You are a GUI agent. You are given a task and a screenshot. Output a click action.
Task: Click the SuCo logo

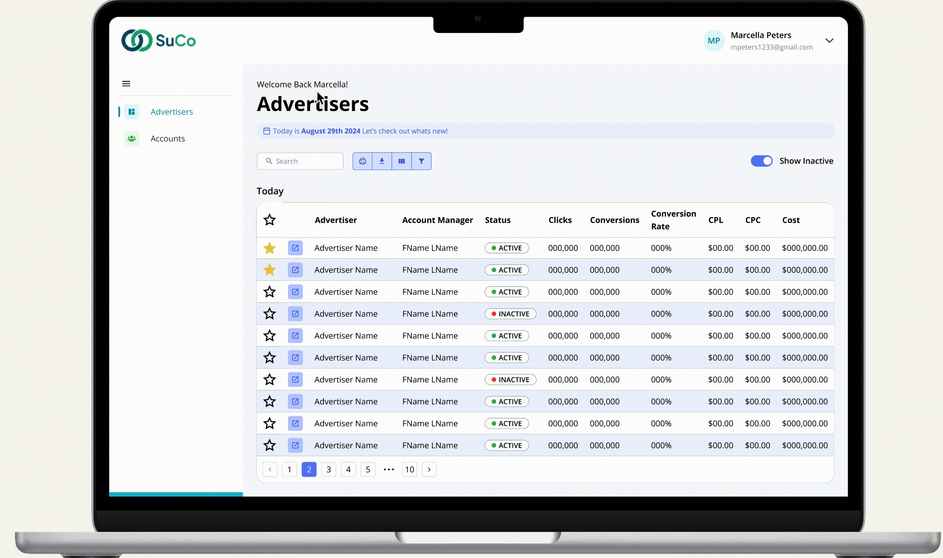pos(158,40)
